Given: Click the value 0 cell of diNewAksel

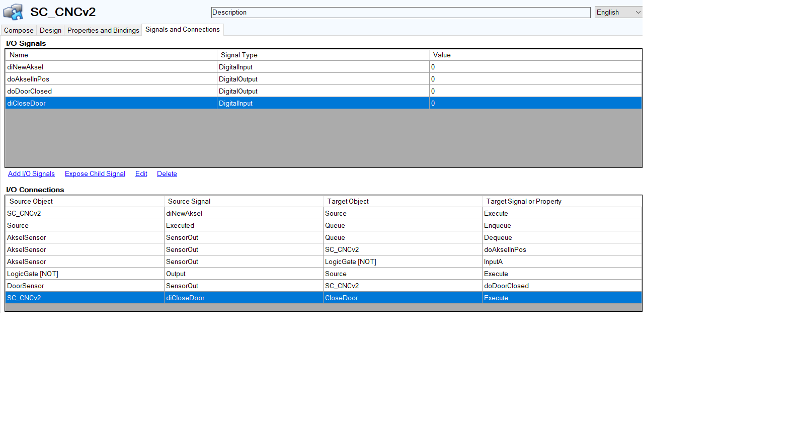Looking at the screenshot, I should pos(535,67).
